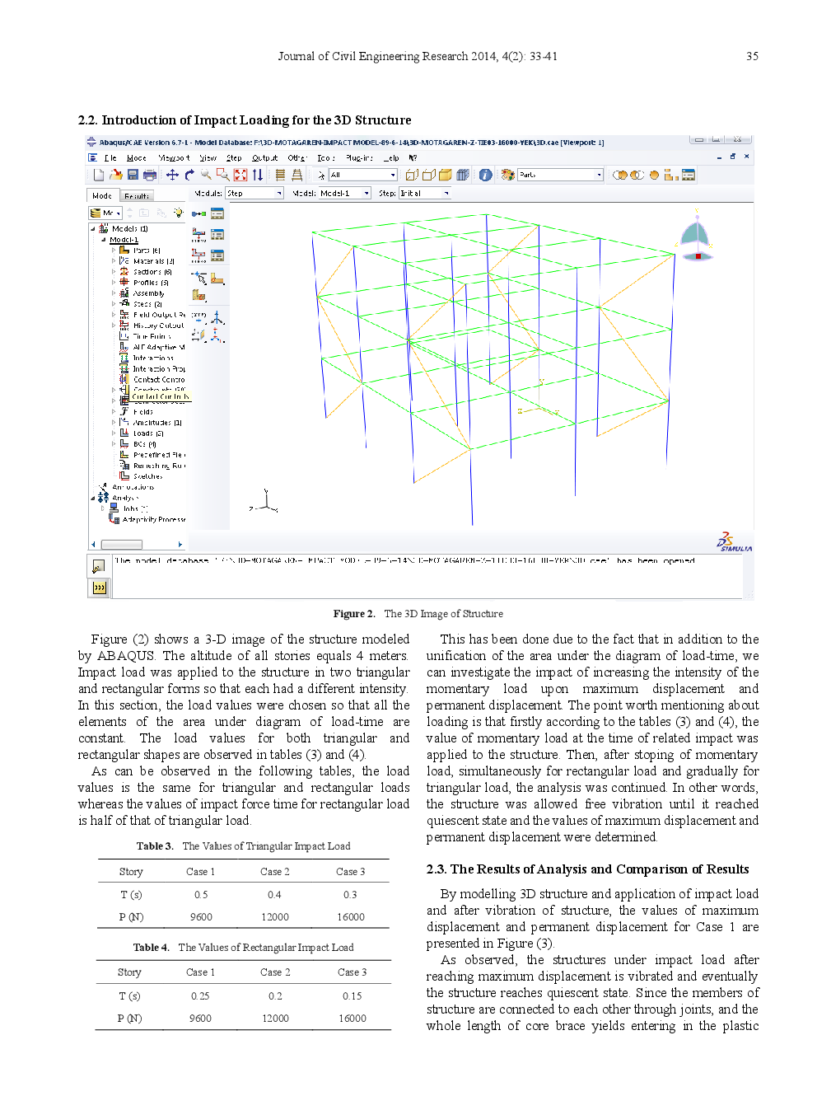Open the Step Manager icon
This screenshot has width=817, height=1110.
[217, 213]
